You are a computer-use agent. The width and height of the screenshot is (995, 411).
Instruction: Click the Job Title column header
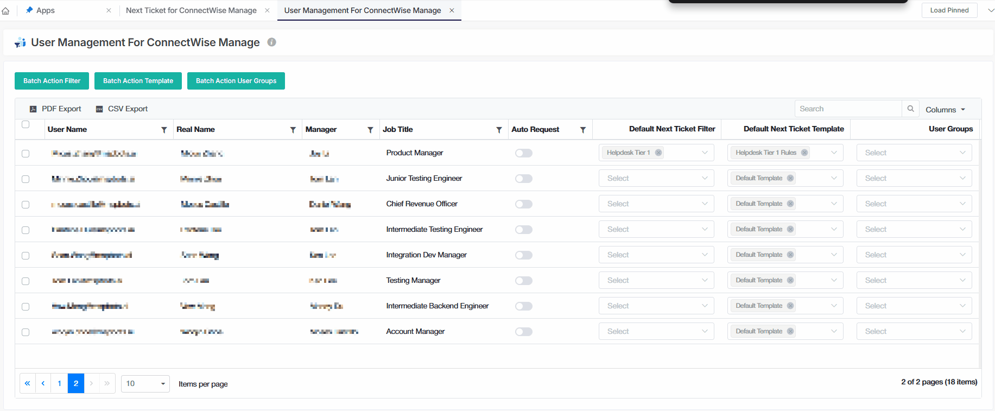(398, 130)
